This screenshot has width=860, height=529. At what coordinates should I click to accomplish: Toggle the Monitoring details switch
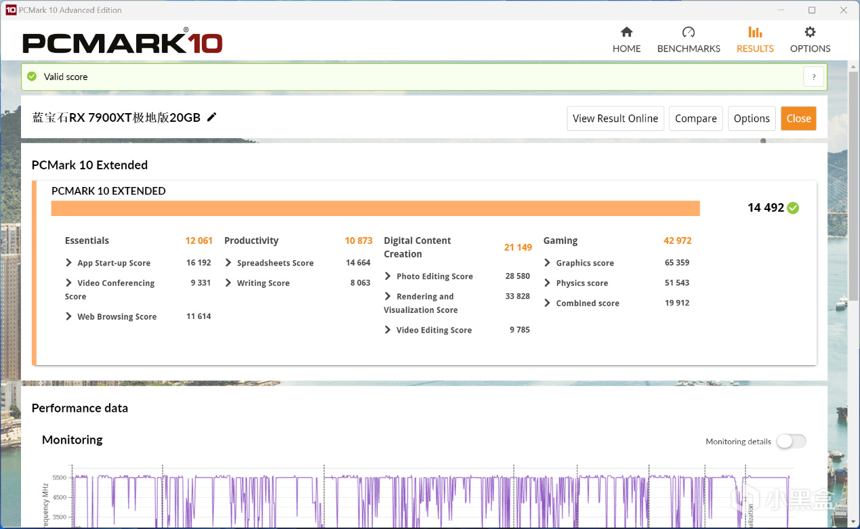click(x=791, y=441)
